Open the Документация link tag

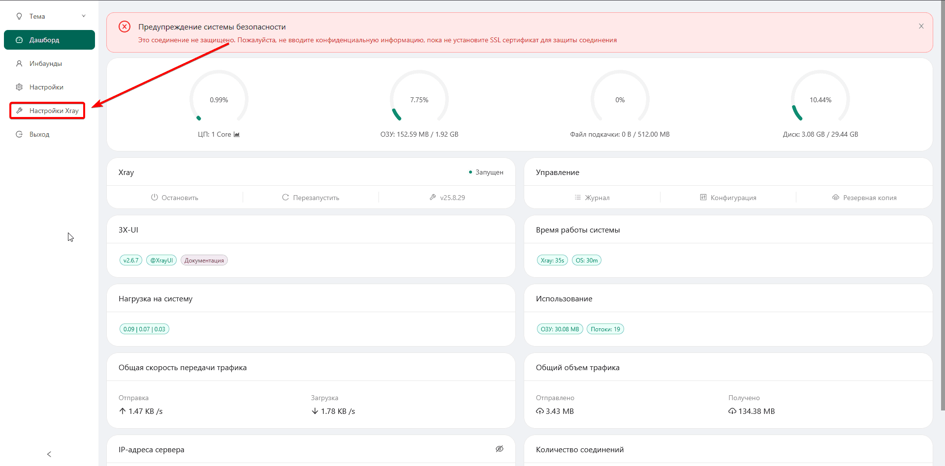204,261
